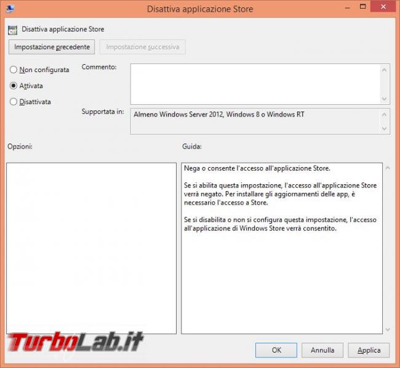Click the Guida label

click(x=192, y=147)
